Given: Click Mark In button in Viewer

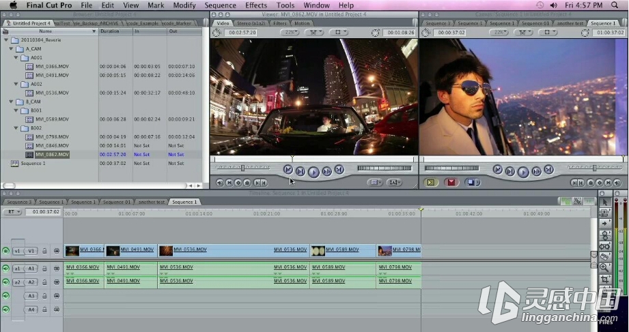Looking at the screenshot, I should click(257, 183).
